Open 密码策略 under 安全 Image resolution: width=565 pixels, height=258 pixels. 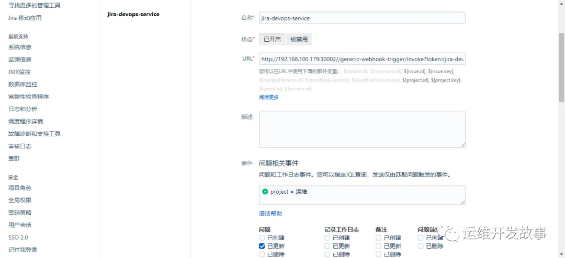pos(20,213)
